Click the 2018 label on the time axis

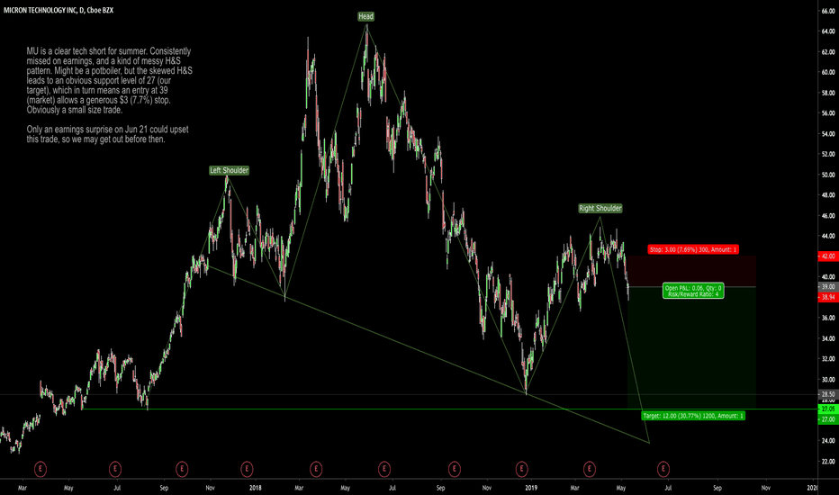[x=256, y=488]
